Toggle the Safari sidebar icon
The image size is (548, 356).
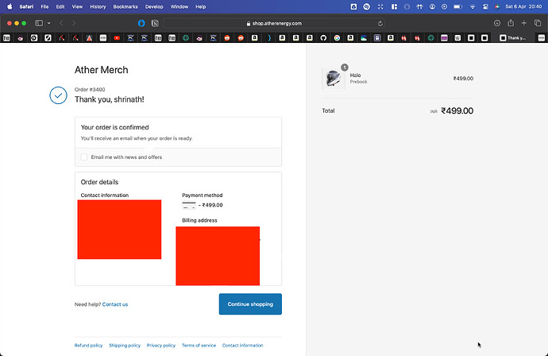pos(39,23)
